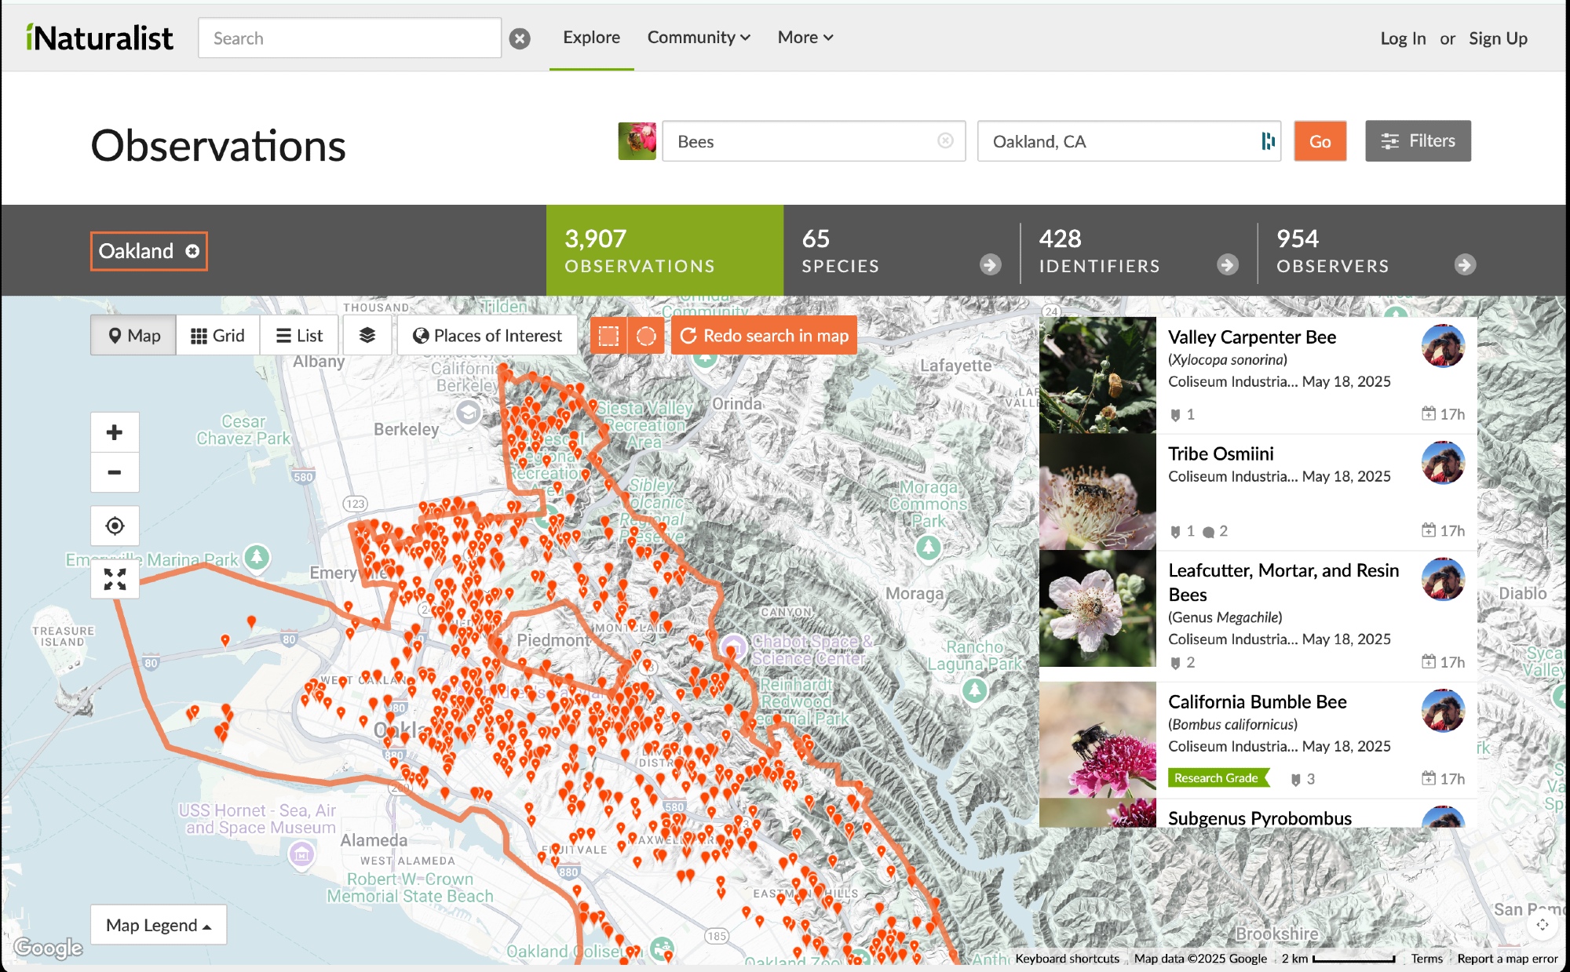Zoom in on the map
The height and width of the screenshot is (972, 1570).
click(x=115, y=432)
